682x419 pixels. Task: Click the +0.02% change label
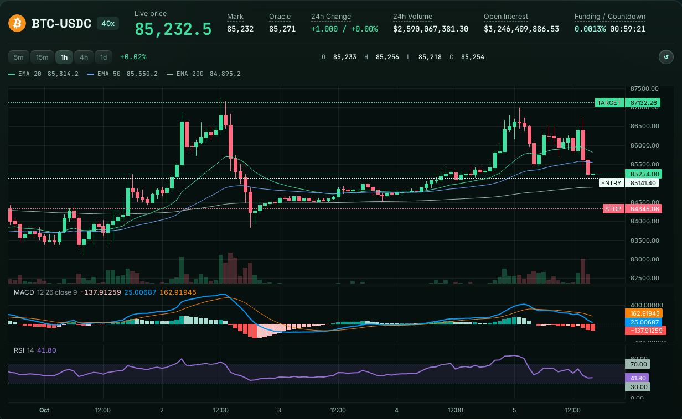[133, 57]
